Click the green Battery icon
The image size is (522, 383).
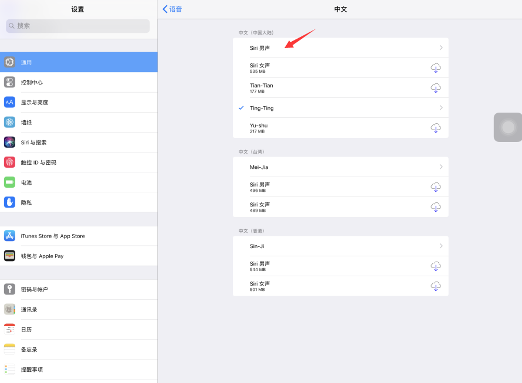[x=9, y=182]
